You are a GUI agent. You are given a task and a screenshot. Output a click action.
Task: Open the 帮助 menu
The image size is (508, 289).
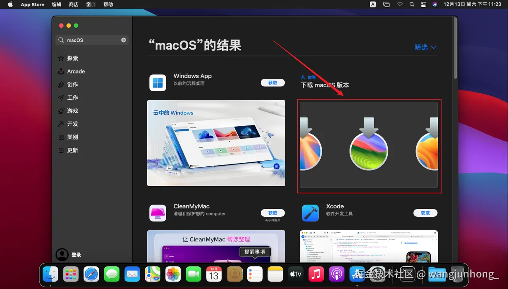coord(108,4)
